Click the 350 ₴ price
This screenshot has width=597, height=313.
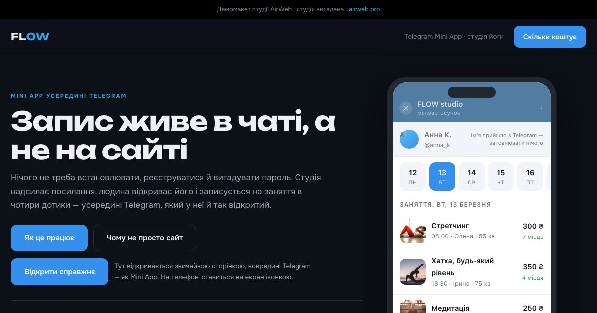[533, 267]
